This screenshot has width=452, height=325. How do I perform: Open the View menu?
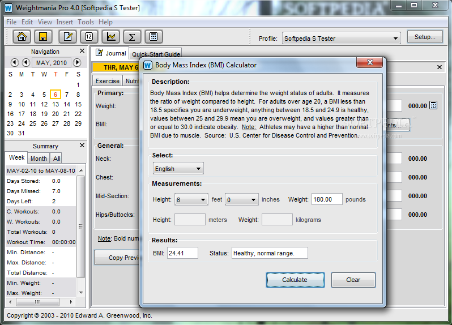pos(45,22)
